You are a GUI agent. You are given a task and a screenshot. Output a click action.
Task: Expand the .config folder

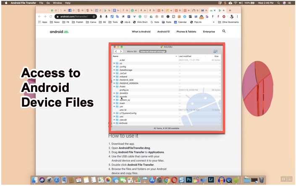(114, 67)
